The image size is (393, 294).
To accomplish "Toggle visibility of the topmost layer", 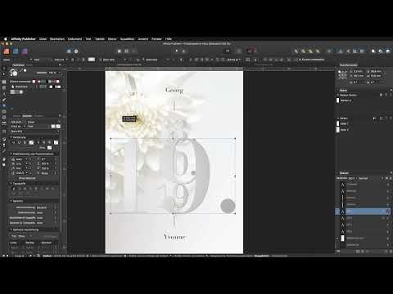I will coord(388,185).
